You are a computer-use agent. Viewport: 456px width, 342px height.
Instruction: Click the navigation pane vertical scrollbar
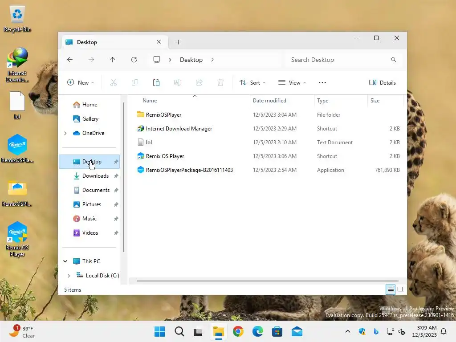[x=124, y=177]
